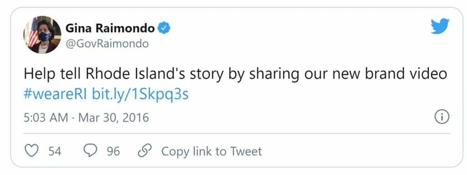This screenshot has height=175, width=467.
Task: Click the tweet text about Rhode Island's story
Action: click(235, 74)
